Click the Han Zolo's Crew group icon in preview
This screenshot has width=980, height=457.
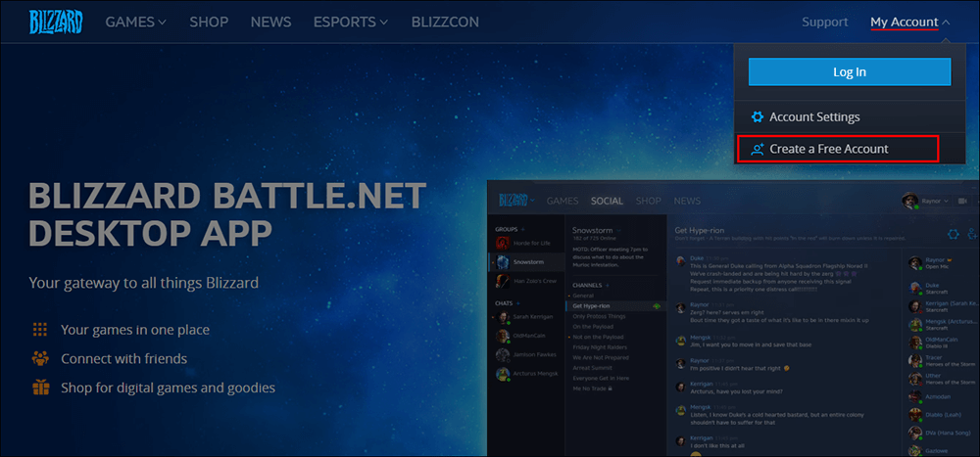click(503, 281)
